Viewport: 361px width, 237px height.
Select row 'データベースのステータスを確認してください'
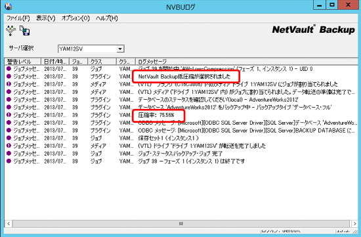[x=181, y=100]
